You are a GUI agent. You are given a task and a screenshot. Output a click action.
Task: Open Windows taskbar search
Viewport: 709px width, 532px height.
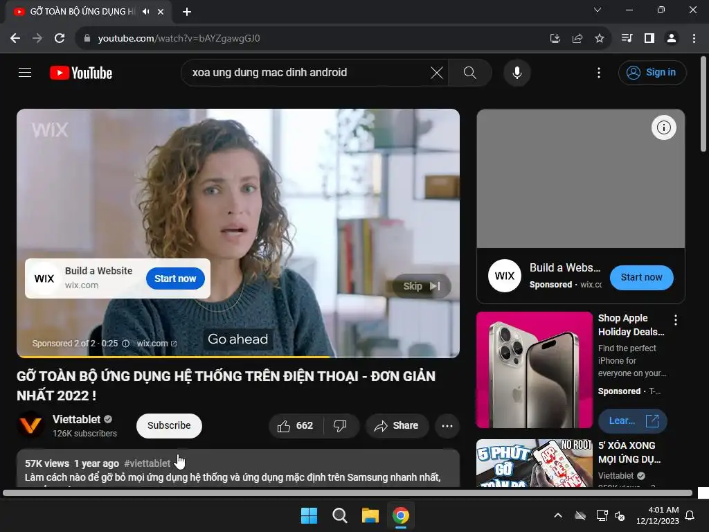click(x=339, y=515)
